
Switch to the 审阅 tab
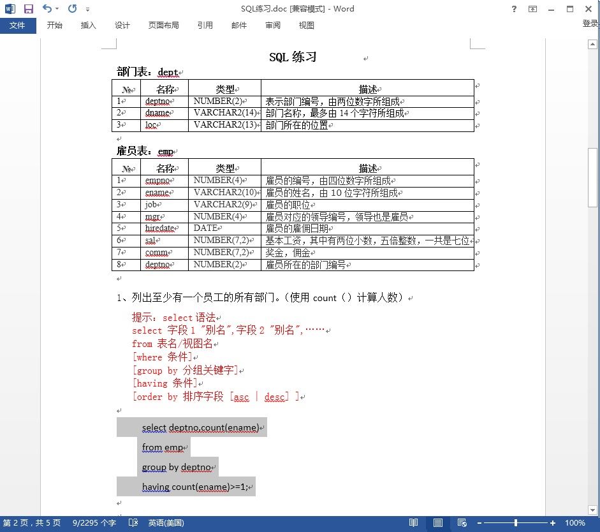273,26
